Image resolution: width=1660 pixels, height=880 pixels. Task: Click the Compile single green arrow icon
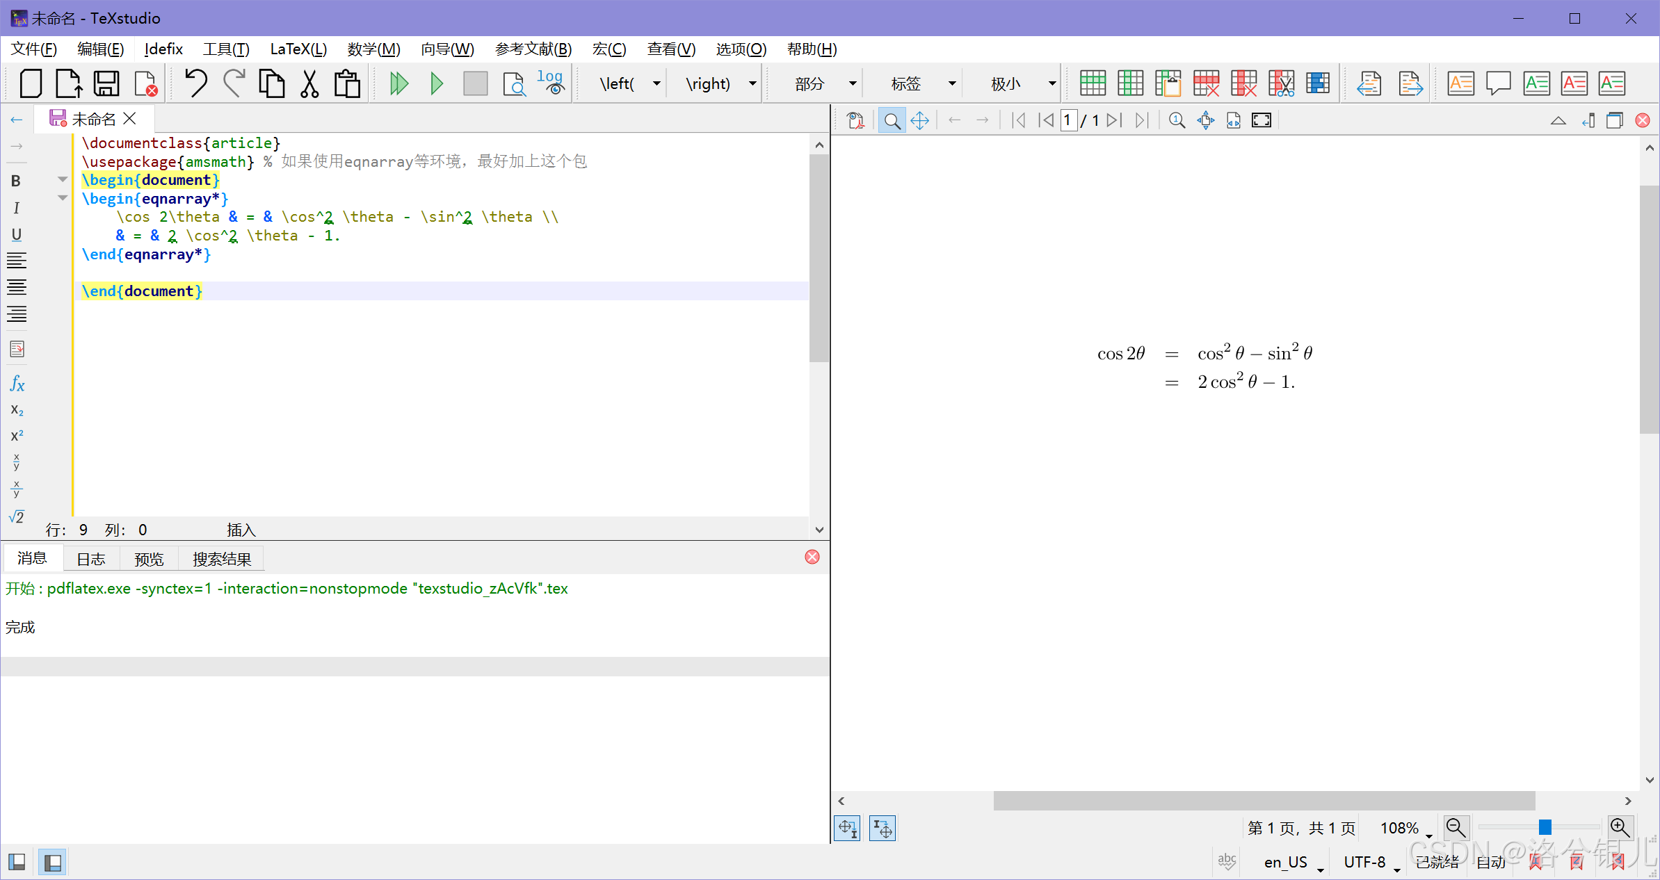coord(437,84)
